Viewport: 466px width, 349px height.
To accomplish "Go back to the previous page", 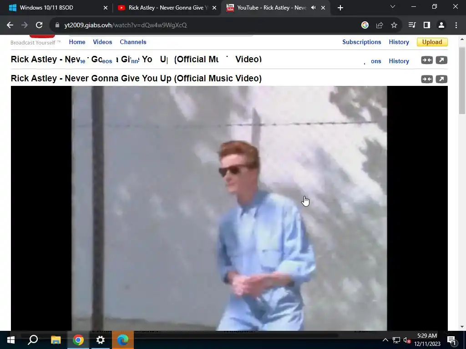I will pyautogui.click(x=10, y=25).
